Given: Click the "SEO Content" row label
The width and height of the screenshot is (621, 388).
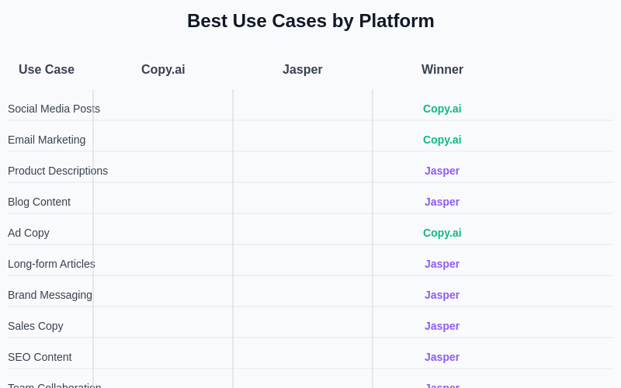Looking at the screenshot, I should [40, 357].
